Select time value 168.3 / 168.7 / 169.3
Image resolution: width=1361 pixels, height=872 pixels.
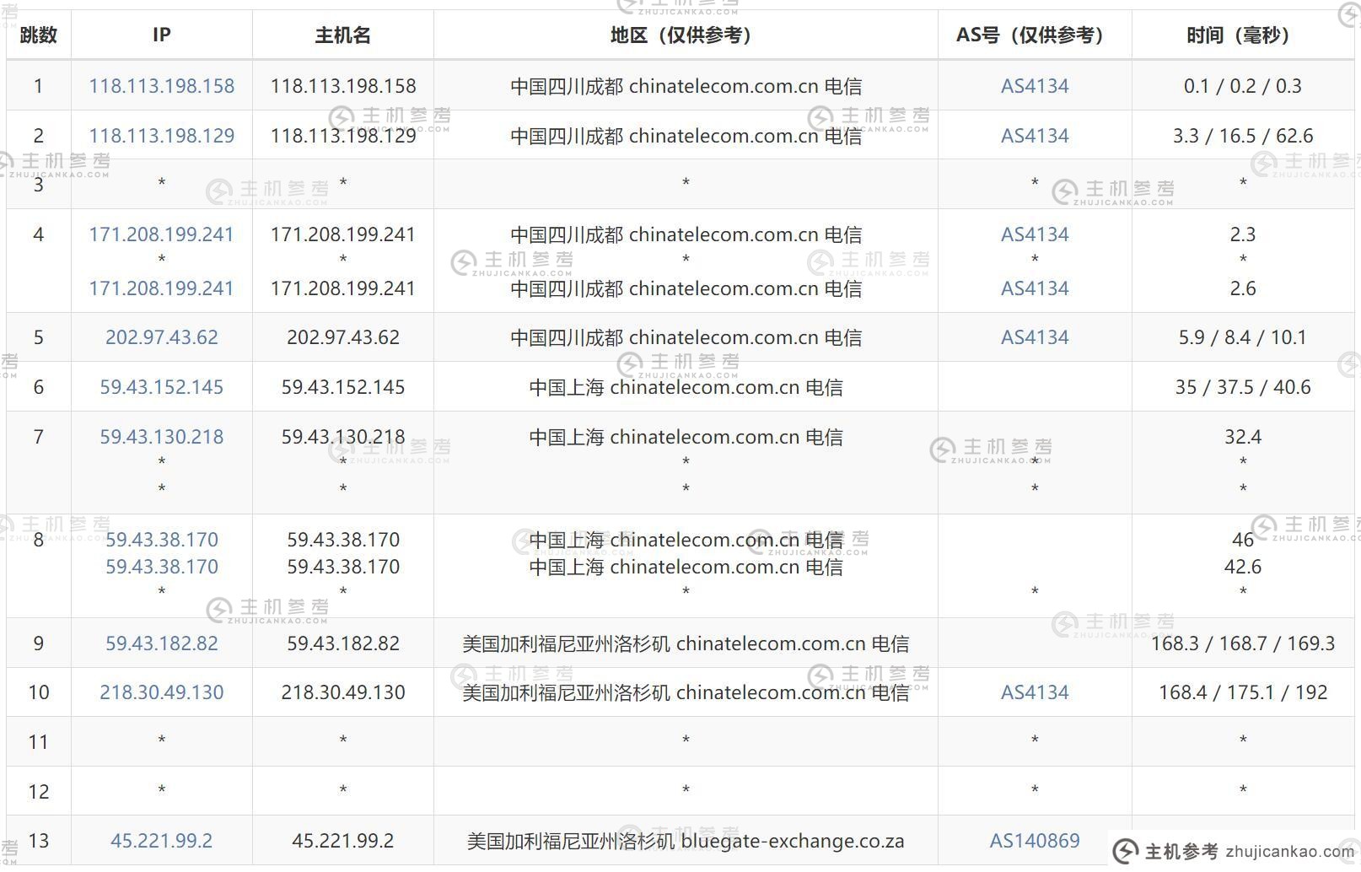click(1243, 643)
